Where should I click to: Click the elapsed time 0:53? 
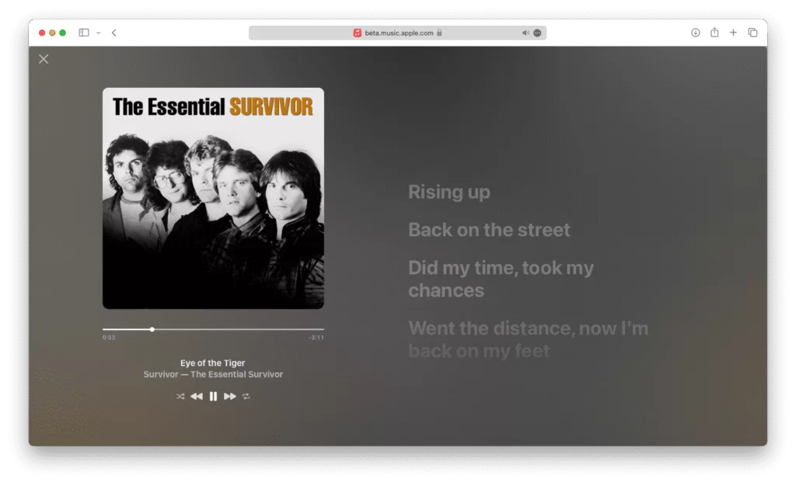click(x=109, y=337)
